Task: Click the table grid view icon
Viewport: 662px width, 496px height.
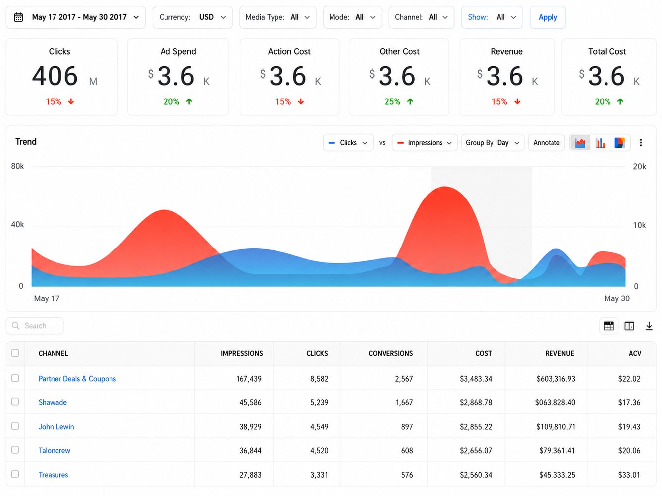Action: (x=609, y=326)
